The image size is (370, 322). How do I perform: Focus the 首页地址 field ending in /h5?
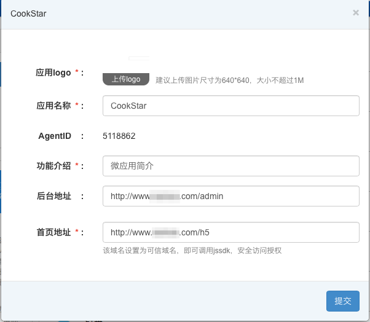pos(231,232)
